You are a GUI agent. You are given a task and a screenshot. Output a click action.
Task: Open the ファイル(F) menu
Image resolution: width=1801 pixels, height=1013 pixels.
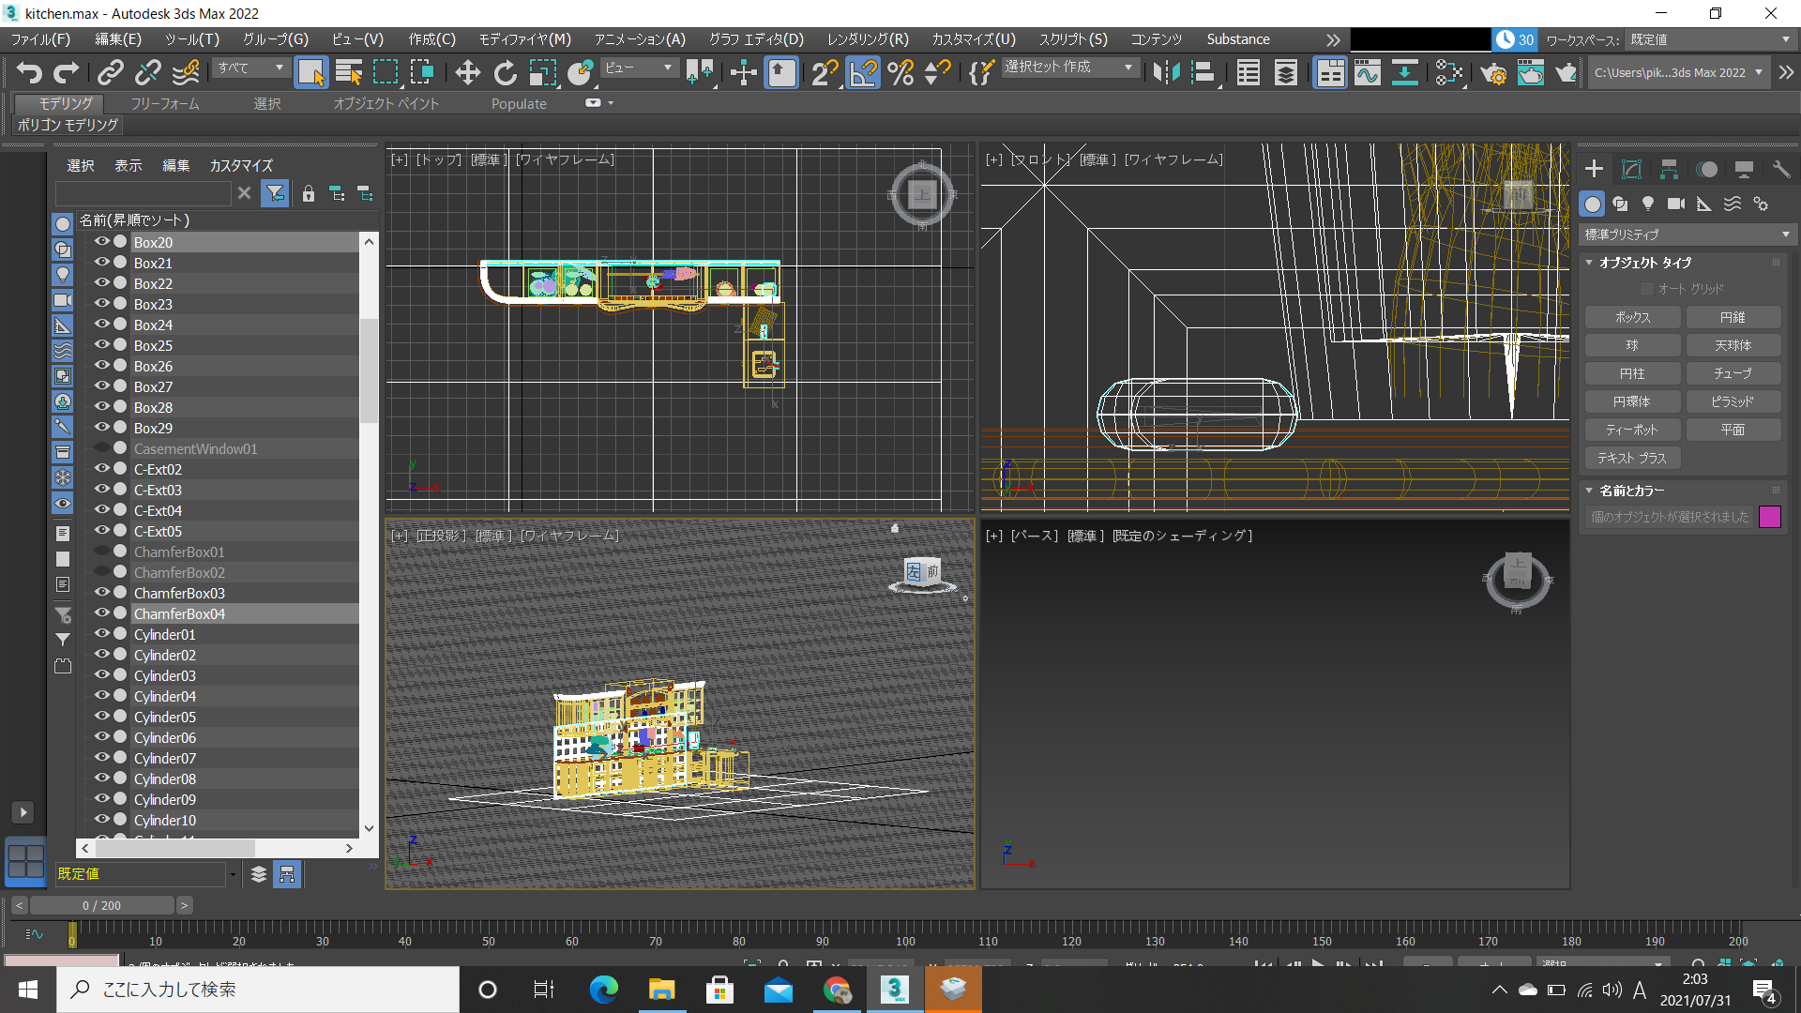point(40,39)
